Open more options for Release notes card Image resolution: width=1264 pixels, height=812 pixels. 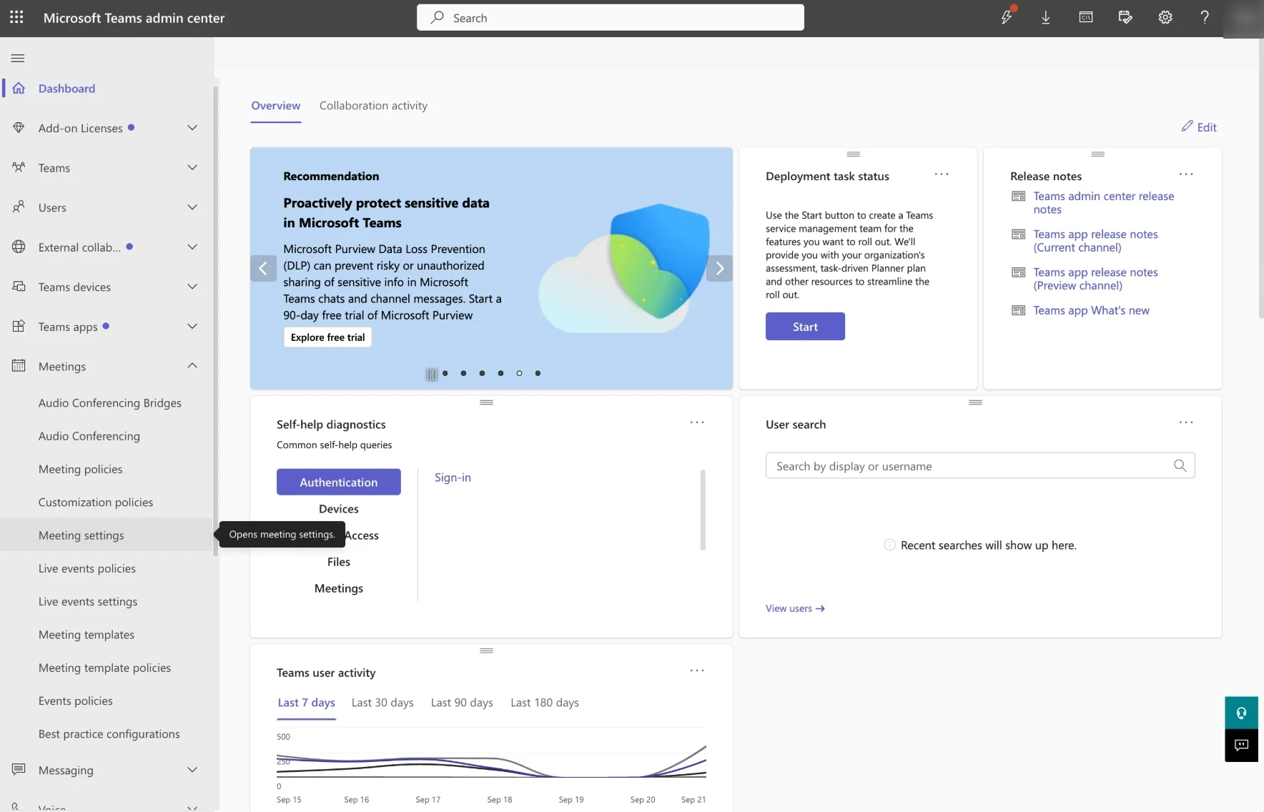pyautogui.click(x=1186, y=174)
